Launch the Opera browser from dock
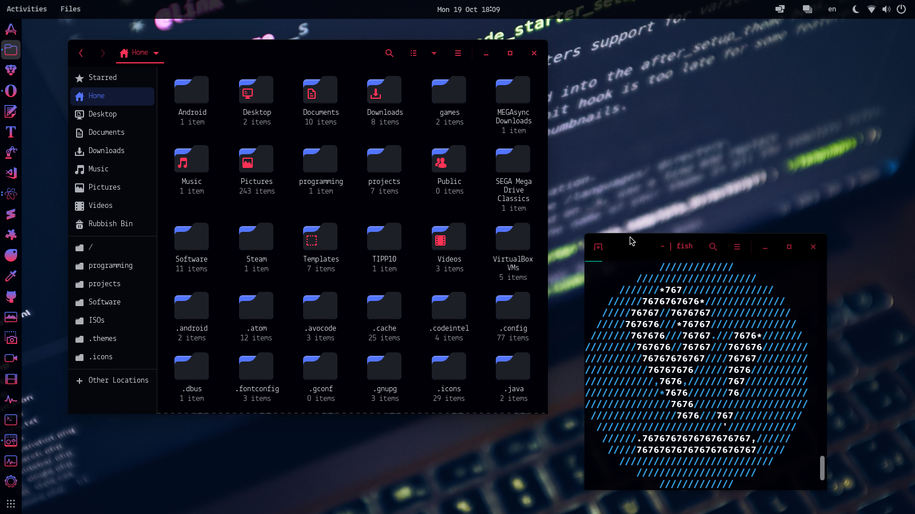Viewport: 915px width, 514px height. pos(11,91)
